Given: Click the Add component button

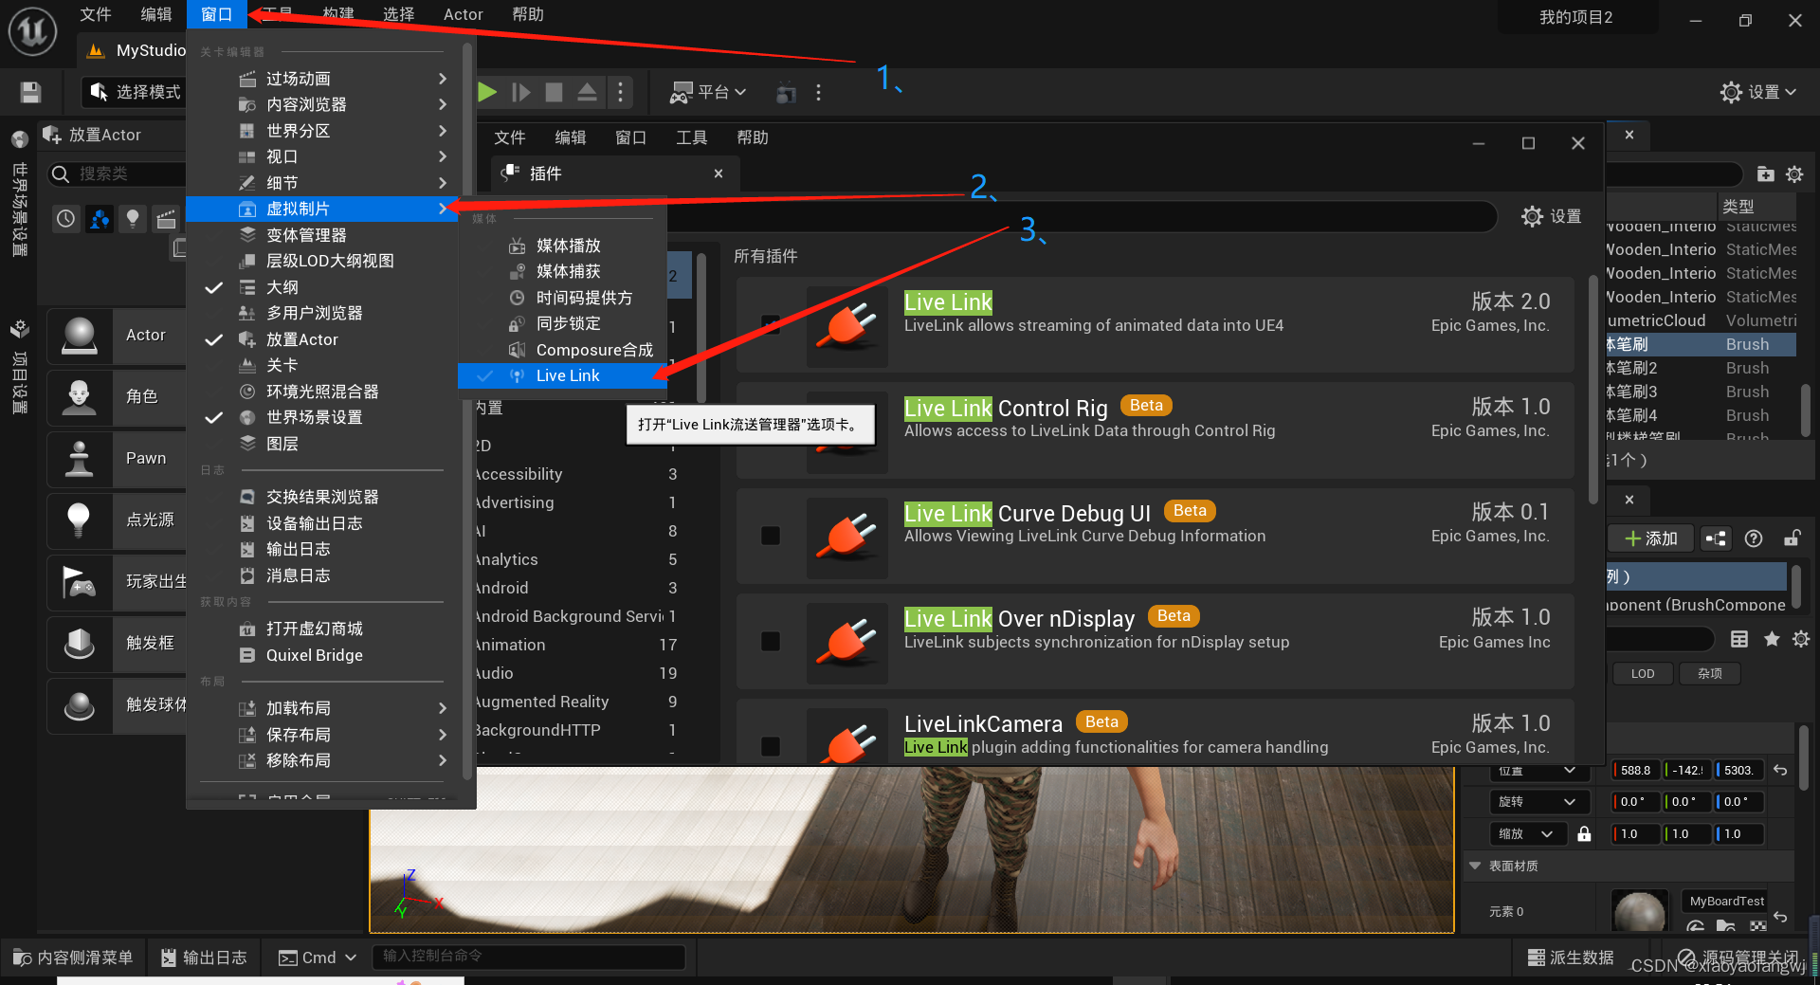Looking at the screenshot, I should (x=1651, y=538).
